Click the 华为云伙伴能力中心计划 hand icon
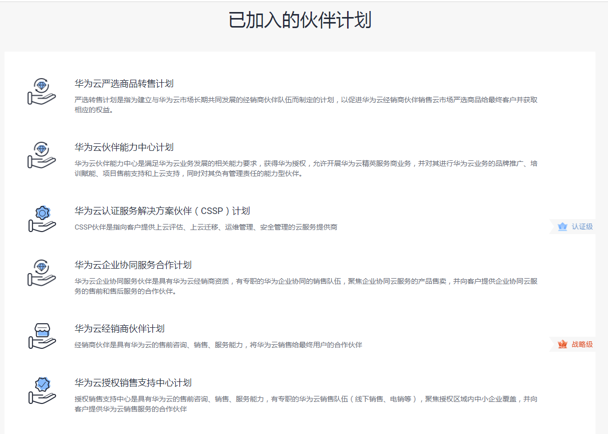This screenshot has height=434, width=608. (x=42, y=155)
